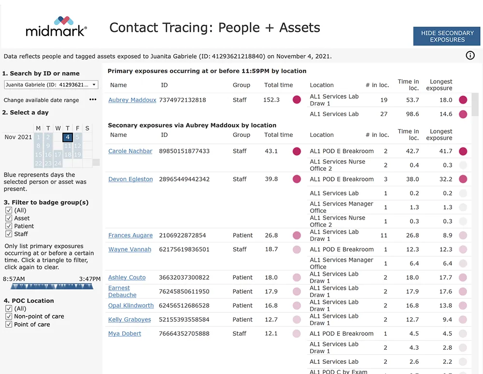
Task: Toggle the Patient badge group checkbox
Action: point(9,226)
